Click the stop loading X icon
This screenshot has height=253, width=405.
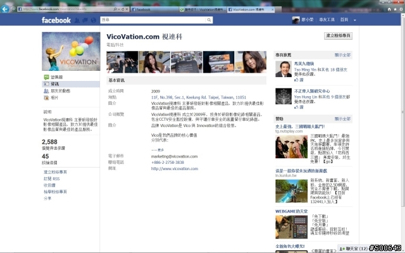(x=127, y=9)
